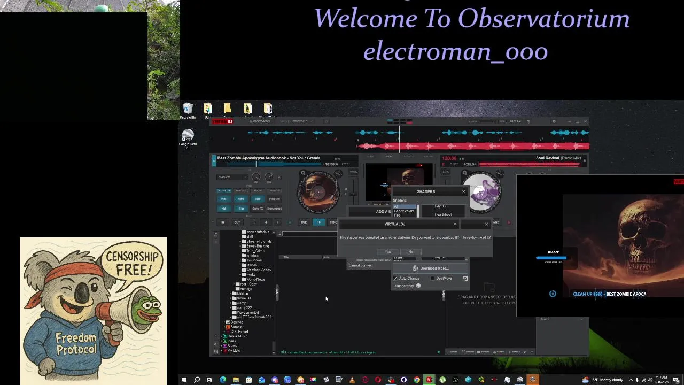684x385 pixels.
Task: Click the browser sidebar search magnifier icon
Action: pyautogui.click(x=216, y=234)
